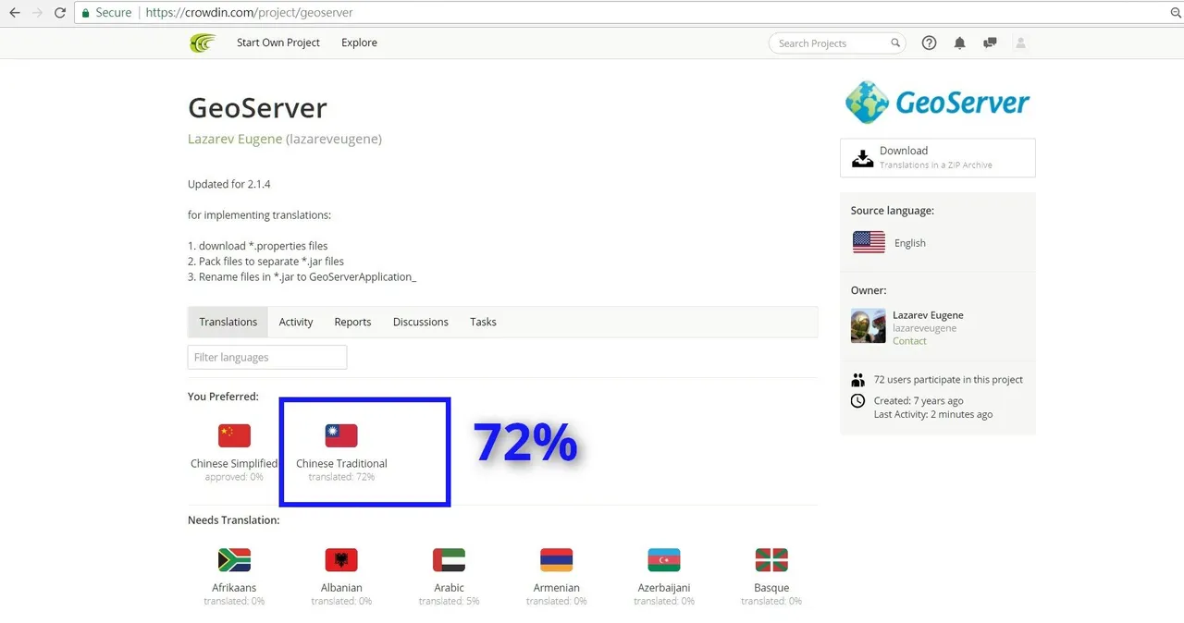Select the Translations tab
1184x623 pixels.
(x=228, y=322)
